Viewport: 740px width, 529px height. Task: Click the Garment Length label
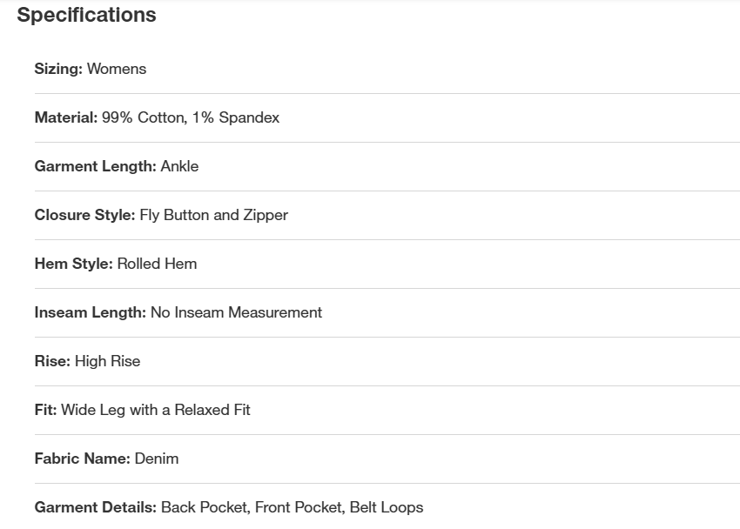tap(95, 166)
